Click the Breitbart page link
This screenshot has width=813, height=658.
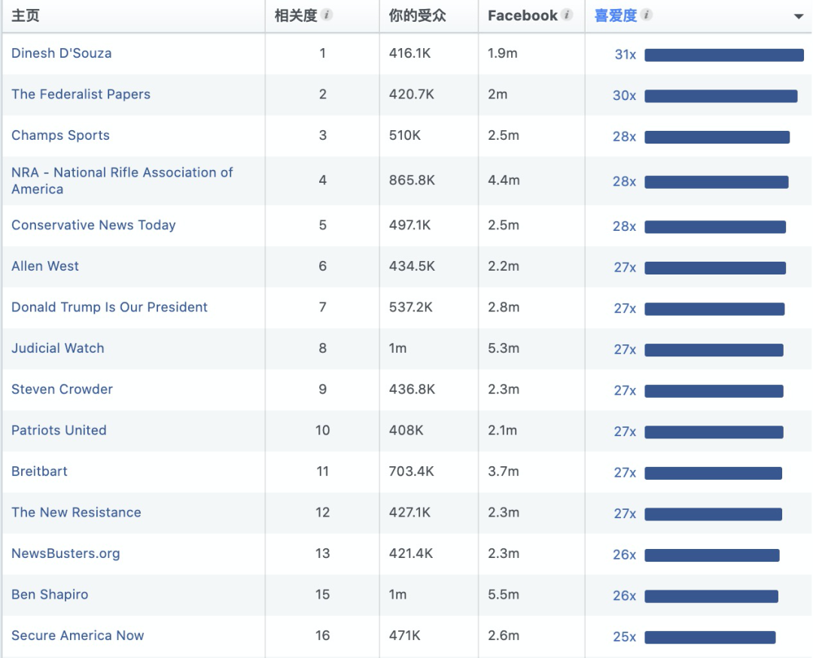tap(39, 472)
